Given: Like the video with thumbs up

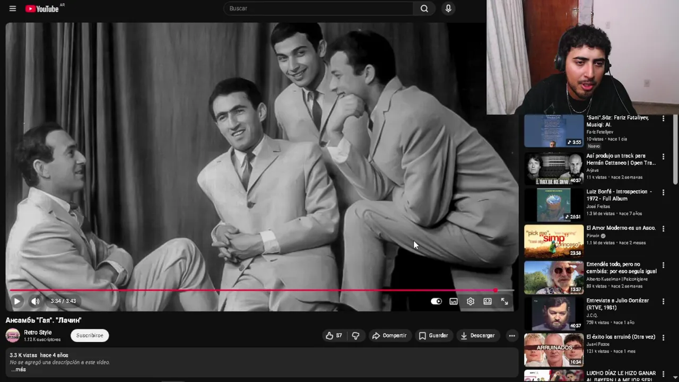Looking at the screenshot, I should coord(334,335).
